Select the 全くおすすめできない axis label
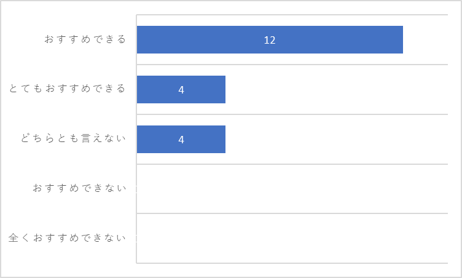 coord(67,237)
